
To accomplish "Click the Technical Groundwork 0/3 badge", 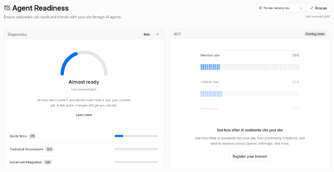I will click(x=49, y=149).
